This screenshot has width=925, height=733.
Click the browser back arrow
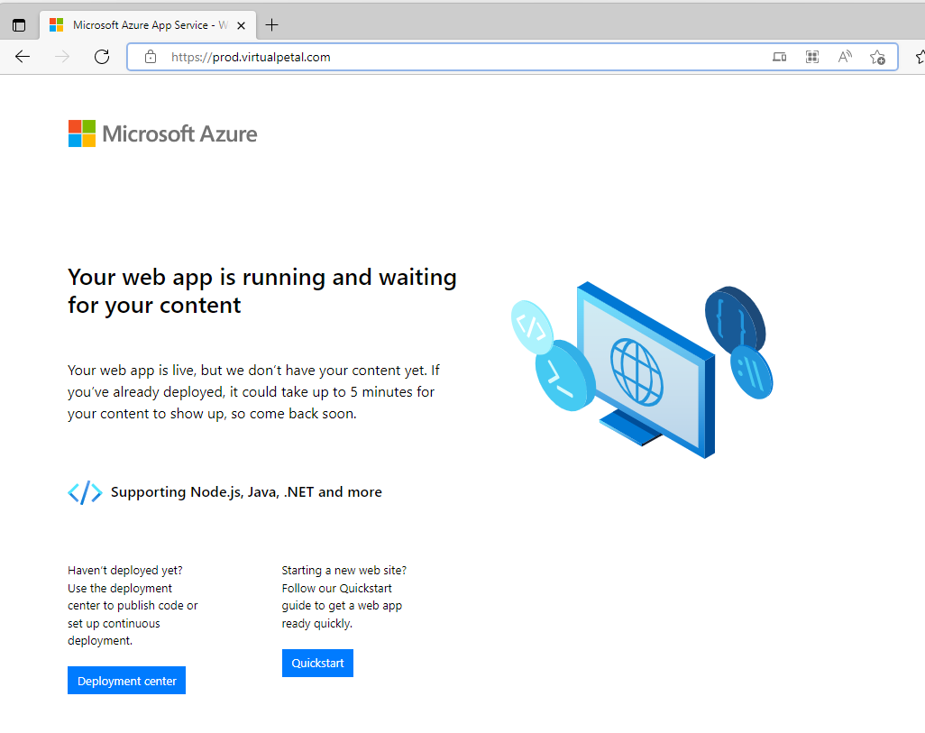pyautogui.click(x=23, y=57)
